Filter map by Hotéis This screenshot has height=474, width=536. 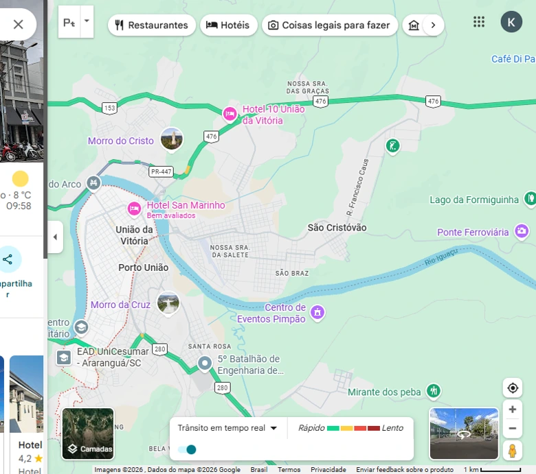[x=228, y=25]
